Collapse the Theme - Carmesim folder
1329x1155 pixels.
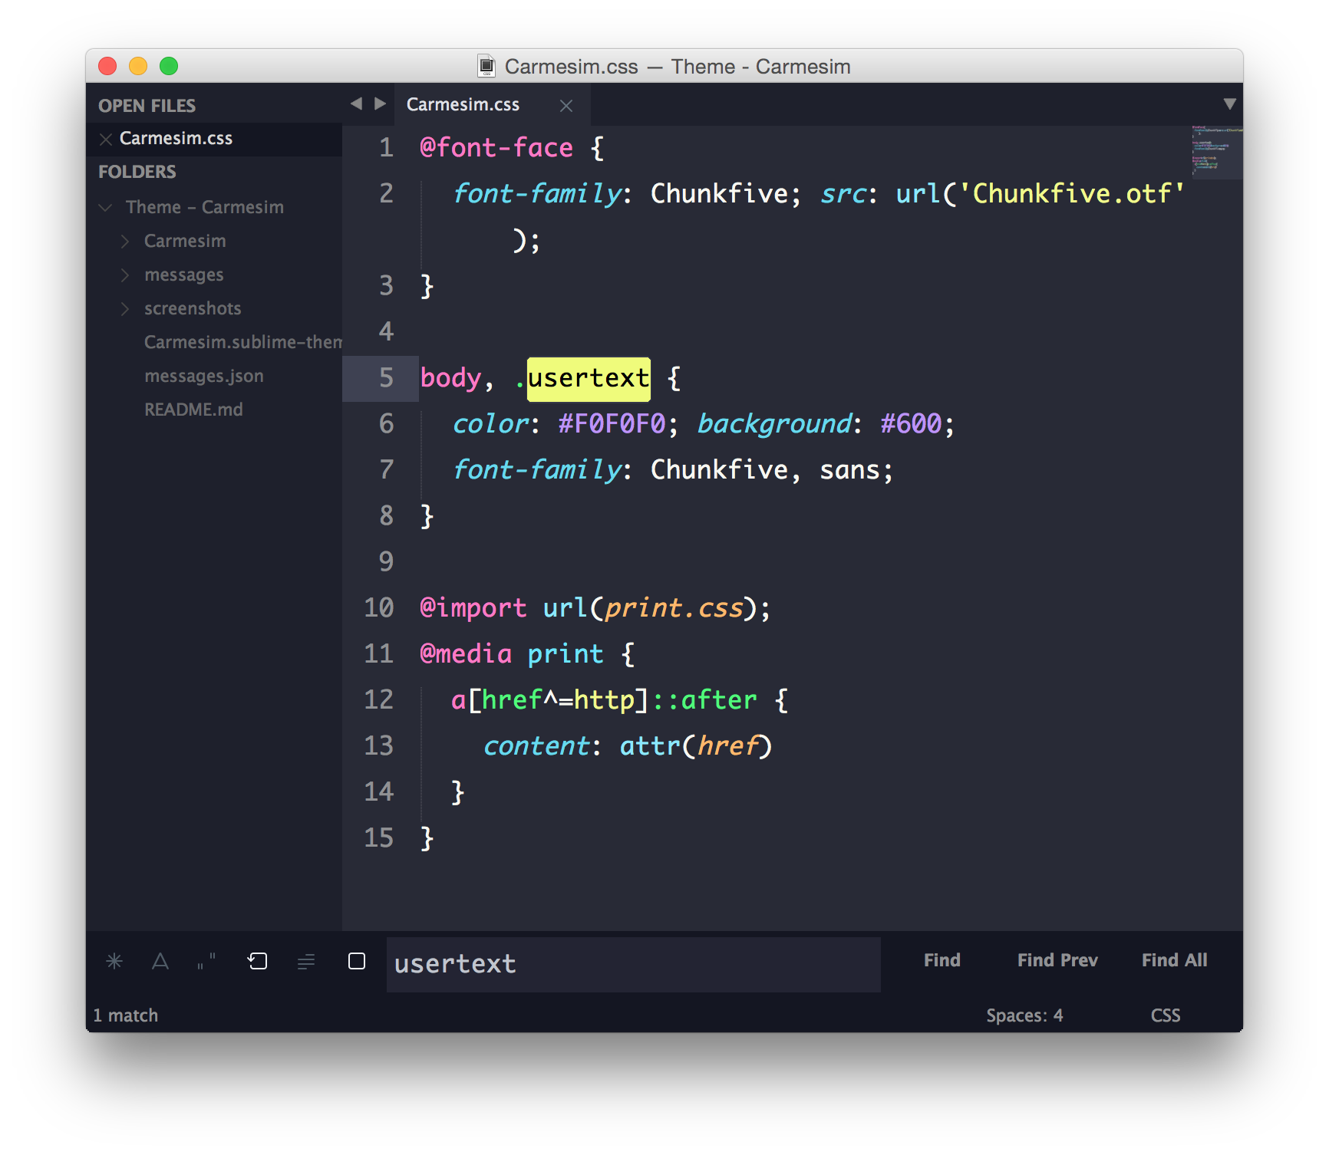pyautogui.click(x=106, y=207)
